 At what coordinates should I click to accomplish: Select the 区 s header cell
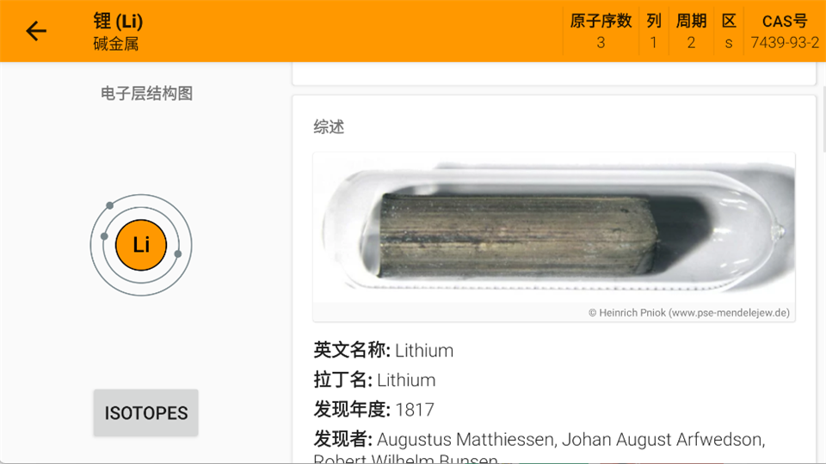click(x=729, y=32)
